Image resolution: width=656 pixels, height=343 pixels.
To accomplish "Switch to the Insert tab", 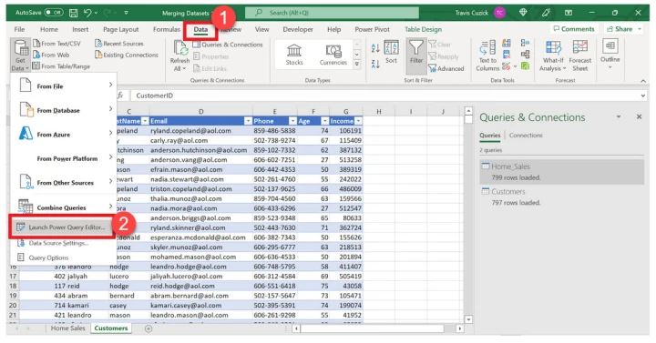I will pyautogui.click(x=80, y=29).
